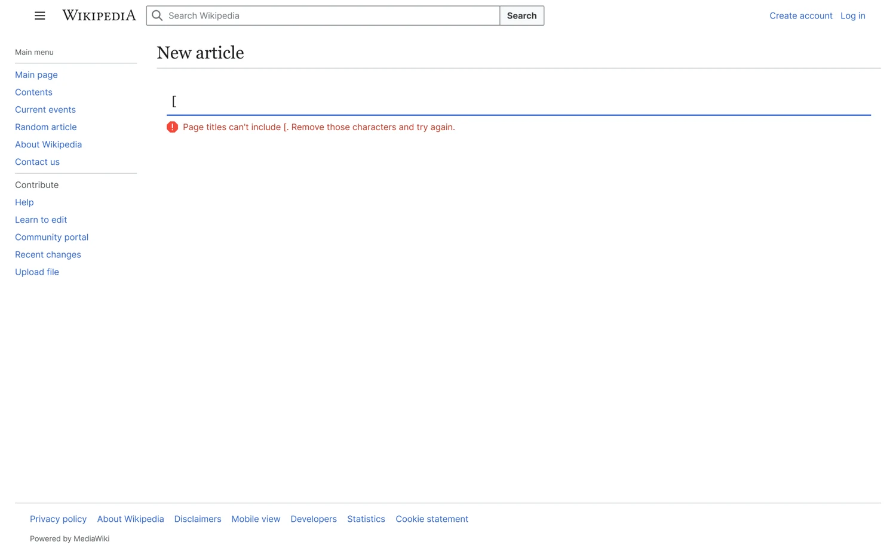Open the Developers footer link
896x560 pixels.
(x=314, y=519)
